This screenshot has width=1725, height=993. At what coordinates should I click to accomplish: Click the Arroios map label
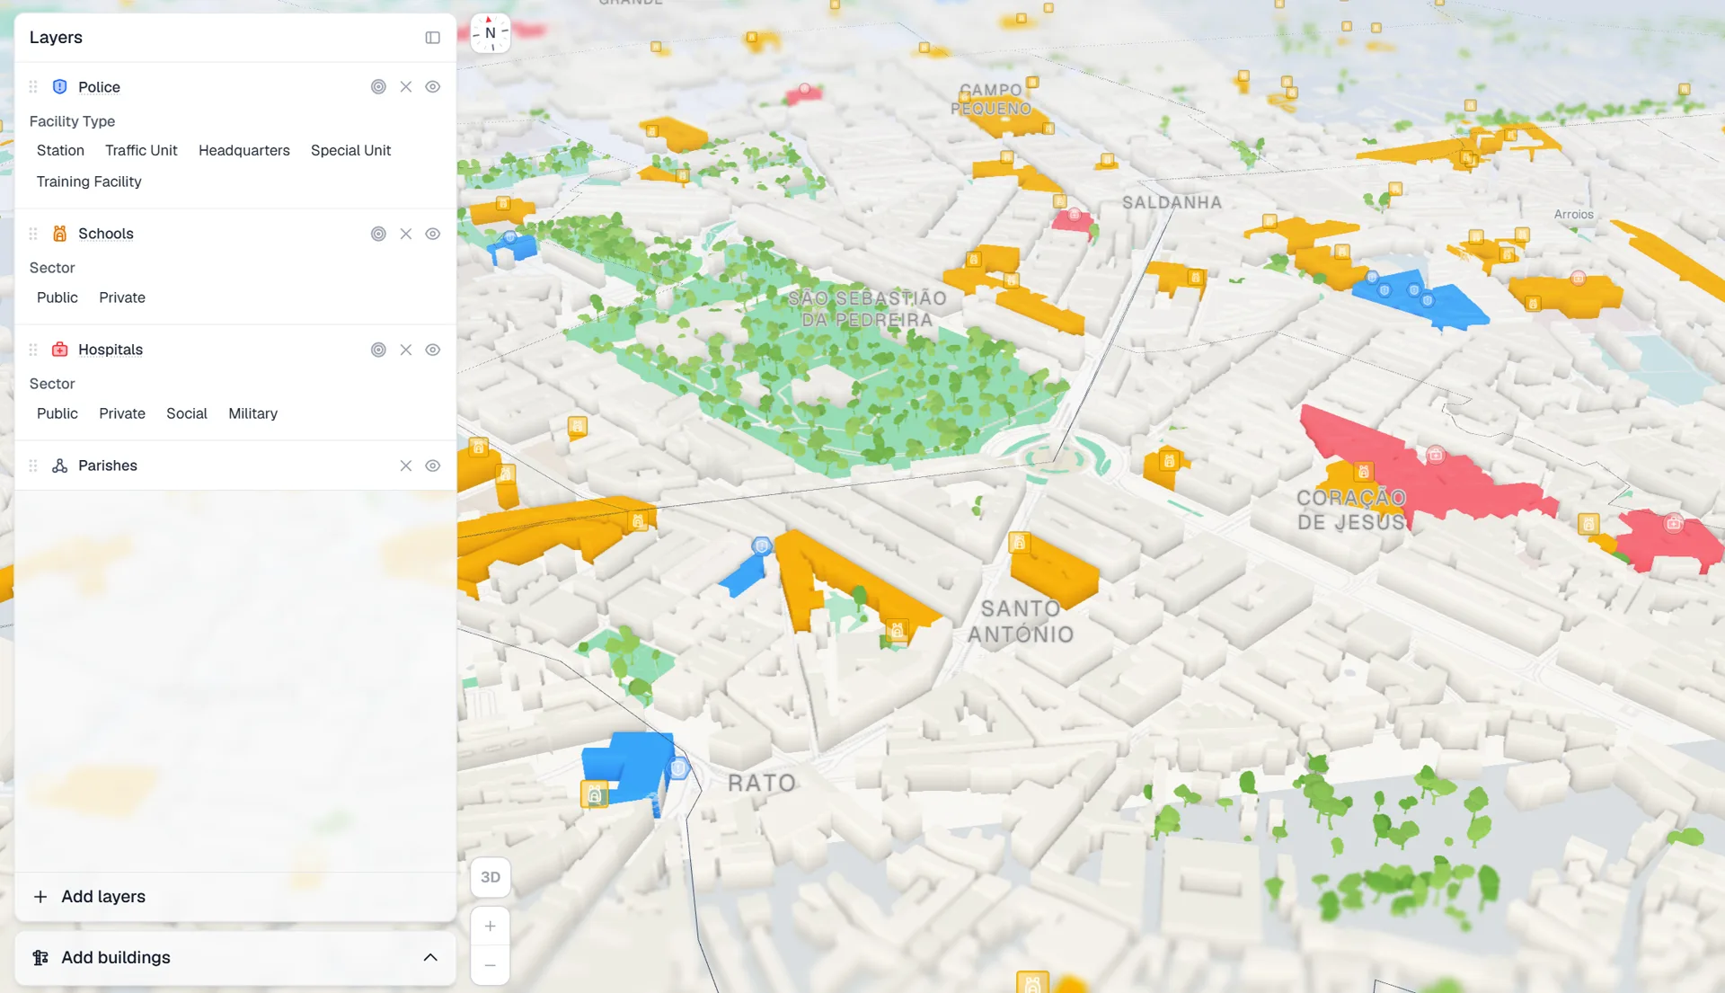point(1574,215)
